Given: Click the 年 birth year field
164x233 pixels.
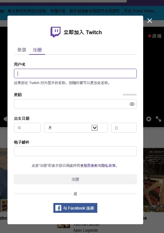Looking at the screenshot, I should pyautogui.click(x=27, y=128).
